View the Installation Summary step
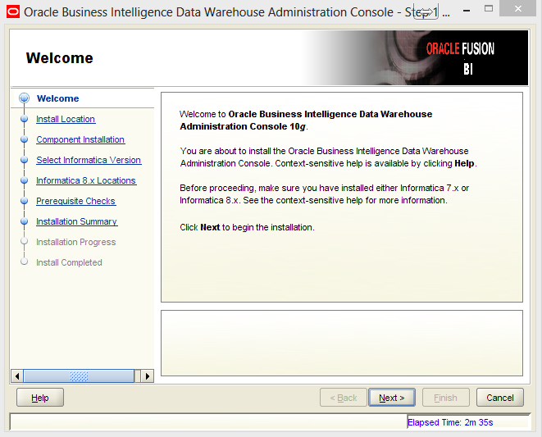The height and width of the screenshot is (437, 542). click(76, 221)
